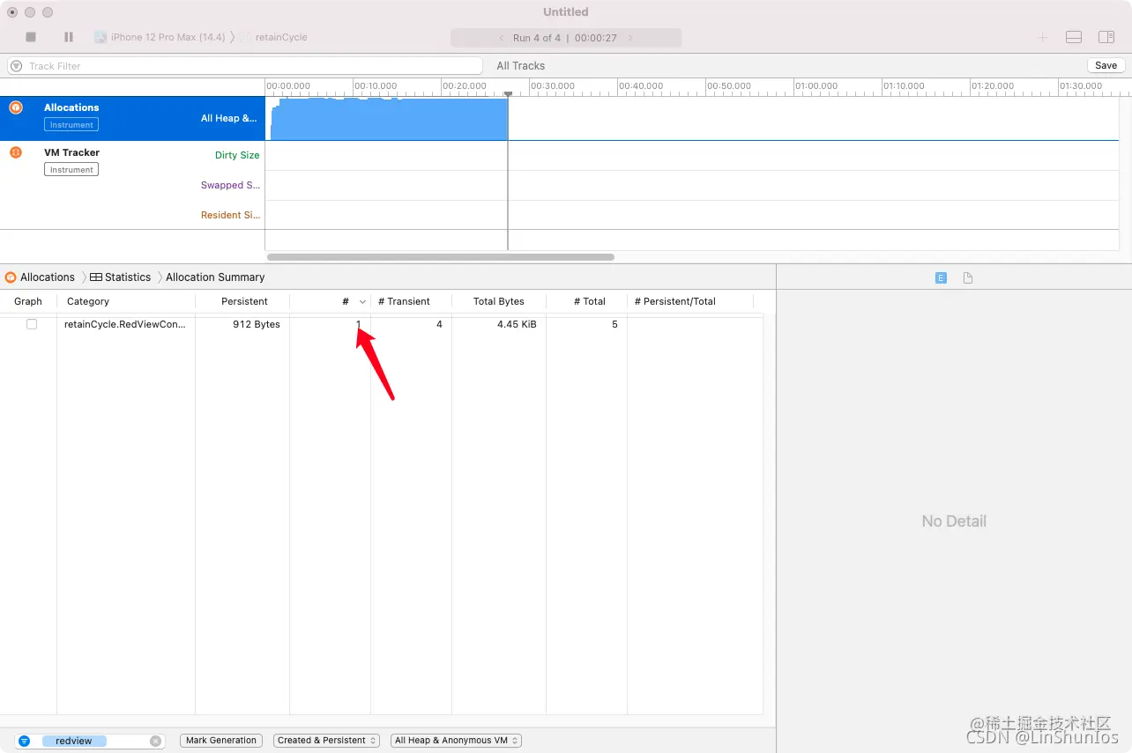This screenshot has width=1132, height=753.
Task: Open the Allocations breadcrumb item
Action: (41, 277)
